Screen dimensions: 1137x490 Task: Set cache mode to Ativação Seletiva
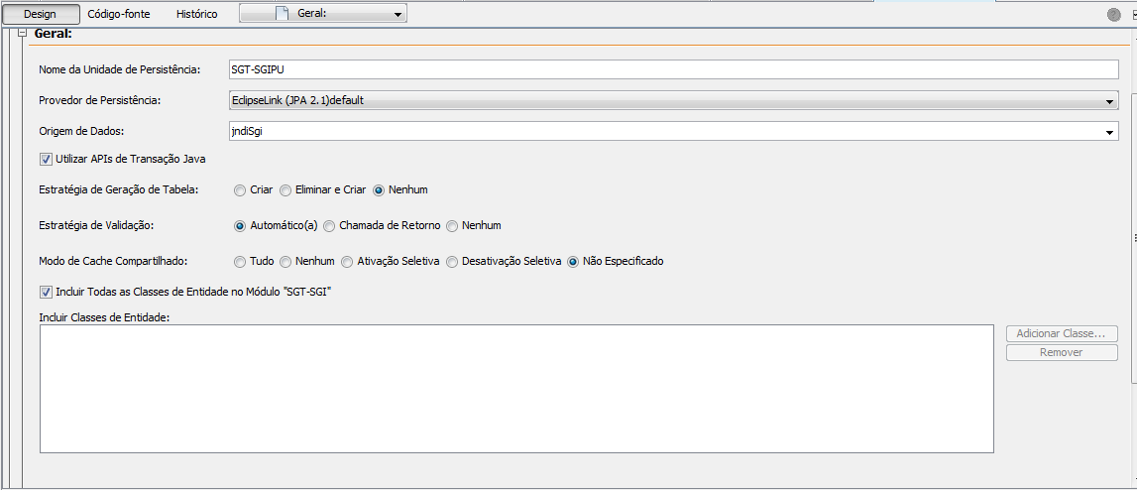347,261
